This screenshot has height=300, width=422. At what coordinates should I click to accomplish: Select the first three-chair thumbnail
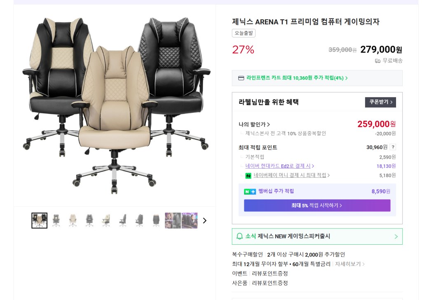(39, 220)
